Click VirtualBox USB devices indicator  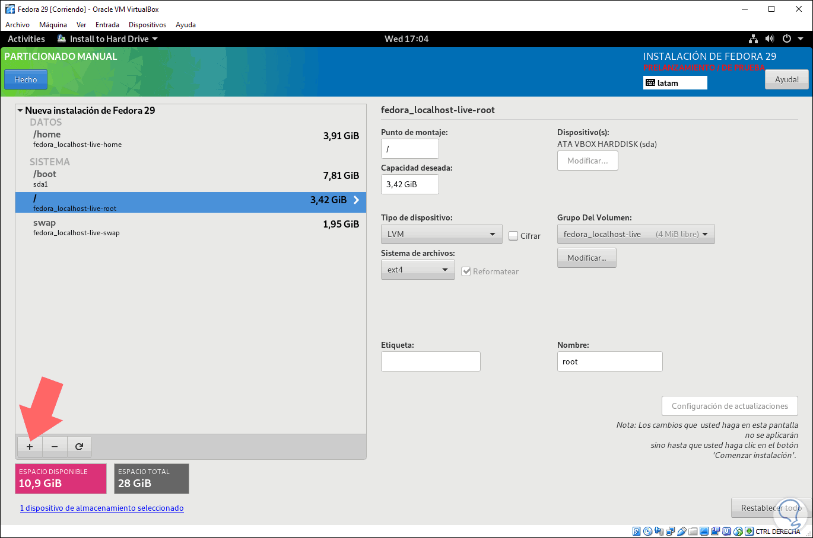tap(681, 531)
